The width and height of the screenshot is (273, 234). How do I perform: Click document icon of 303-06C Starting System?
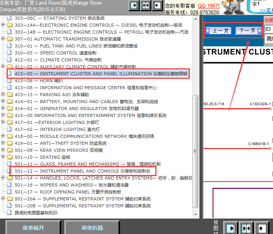(9, 18)
